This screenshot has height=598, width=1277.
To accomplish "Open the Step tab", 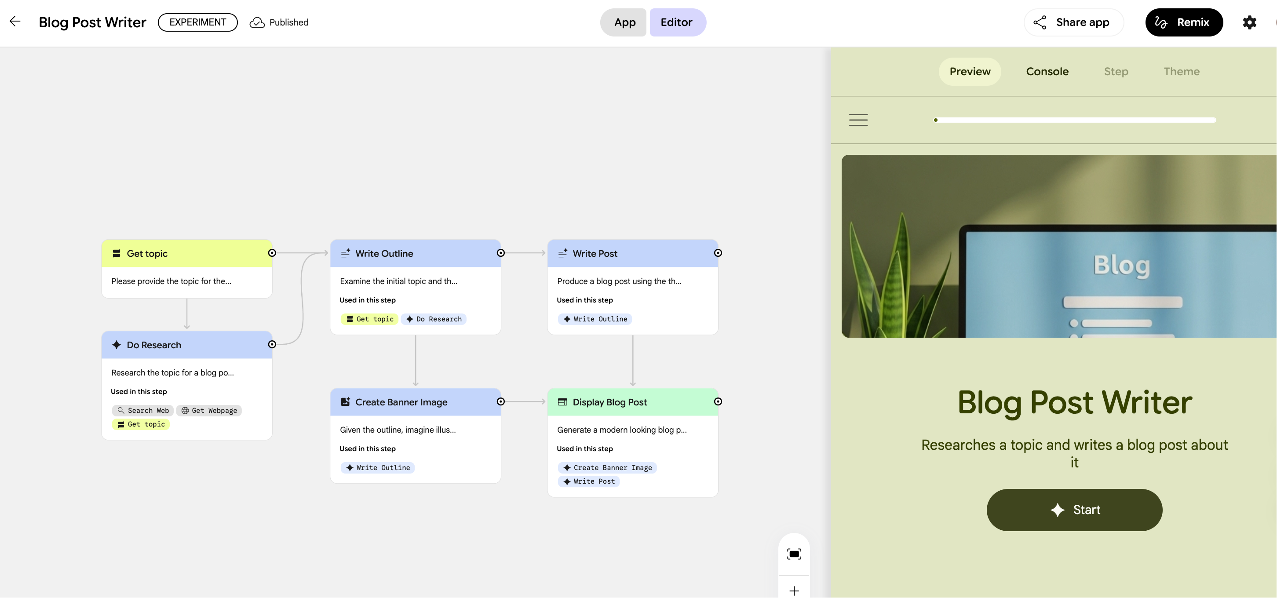I will (1116, 71).
